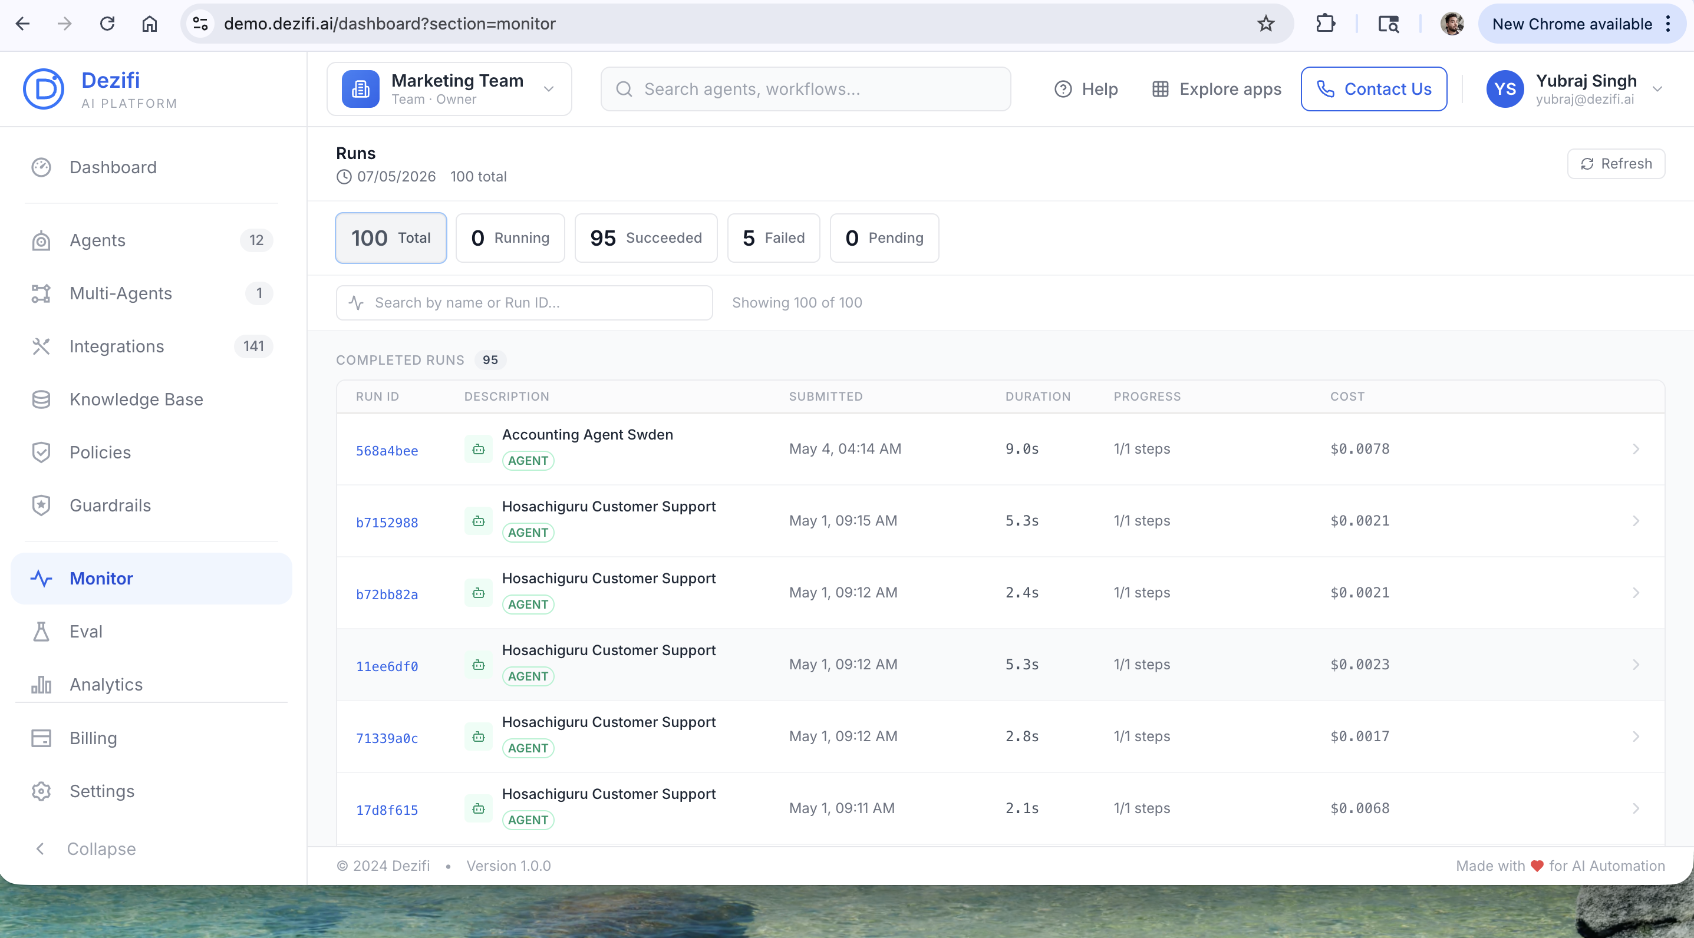Filter by 95 Succeeded runs
Image resolution: width=1694 pixels, height=938 pixels.
pyautogui.click(x=646, y=238)
